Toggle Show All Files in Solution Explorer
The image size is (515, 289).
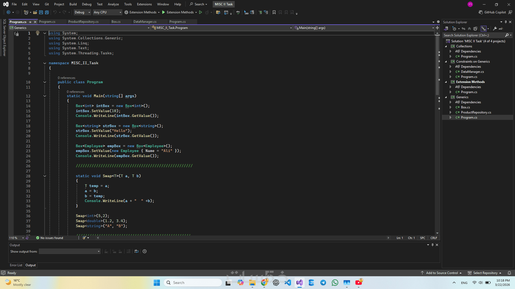tap(475, 29)
